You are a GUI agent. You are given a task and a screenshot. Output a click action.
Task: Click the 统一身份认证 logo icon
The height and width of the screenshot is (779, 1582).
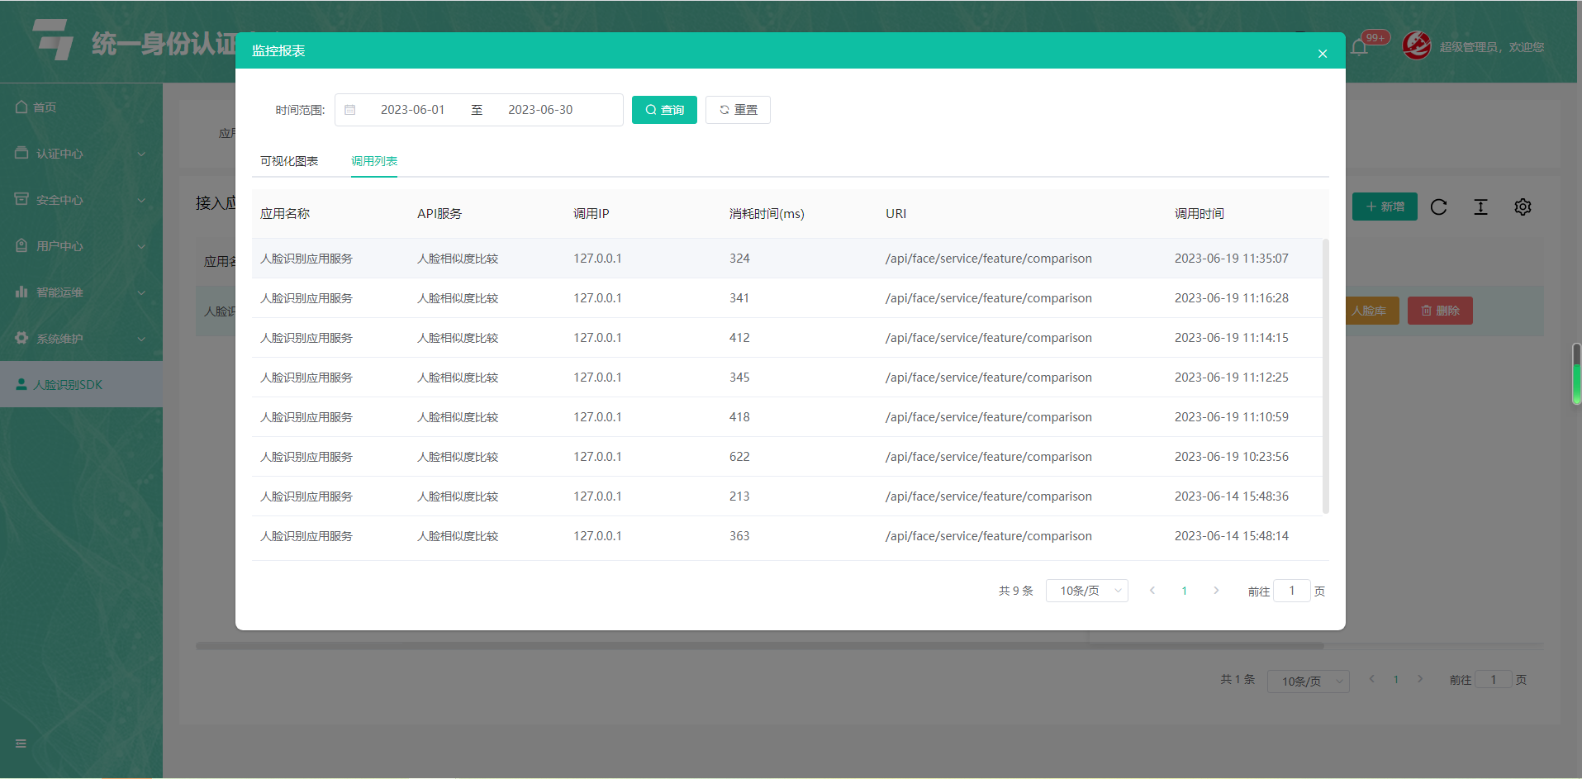pyautogui.click(x=54, y=39)
